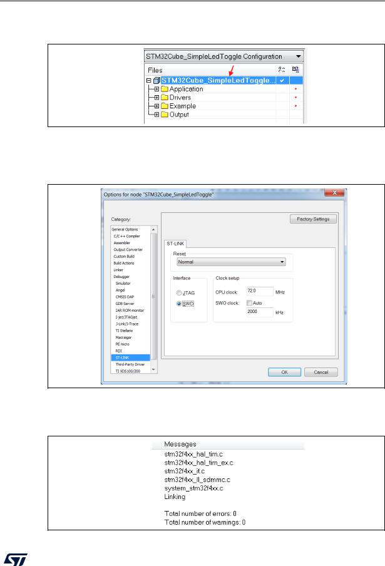Click category list scroll up arrow
The image size is (385, 566).
pos(154,230)
